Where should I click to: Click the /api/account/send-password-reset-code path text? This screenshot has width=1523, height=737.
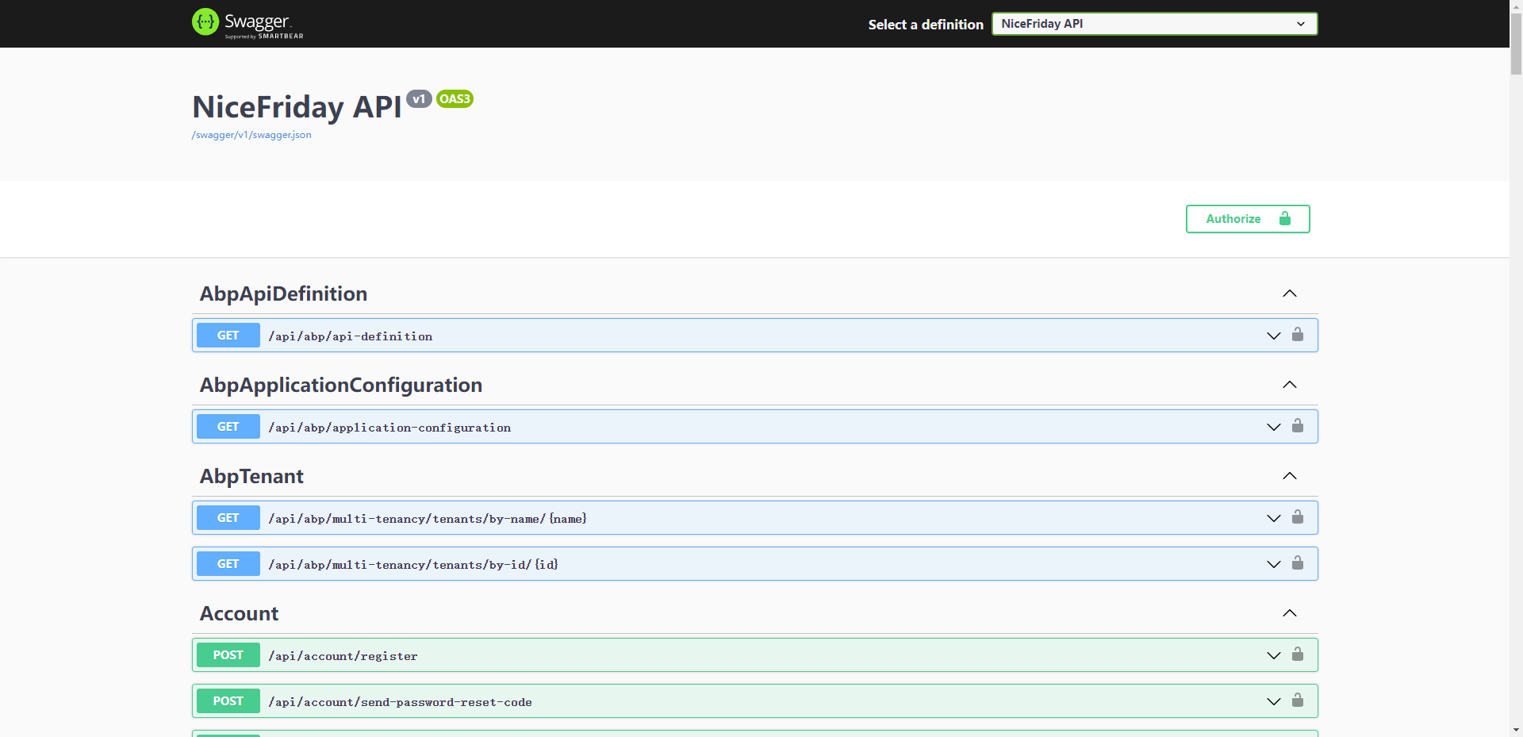pyautogui.click(x=400, y=702)
